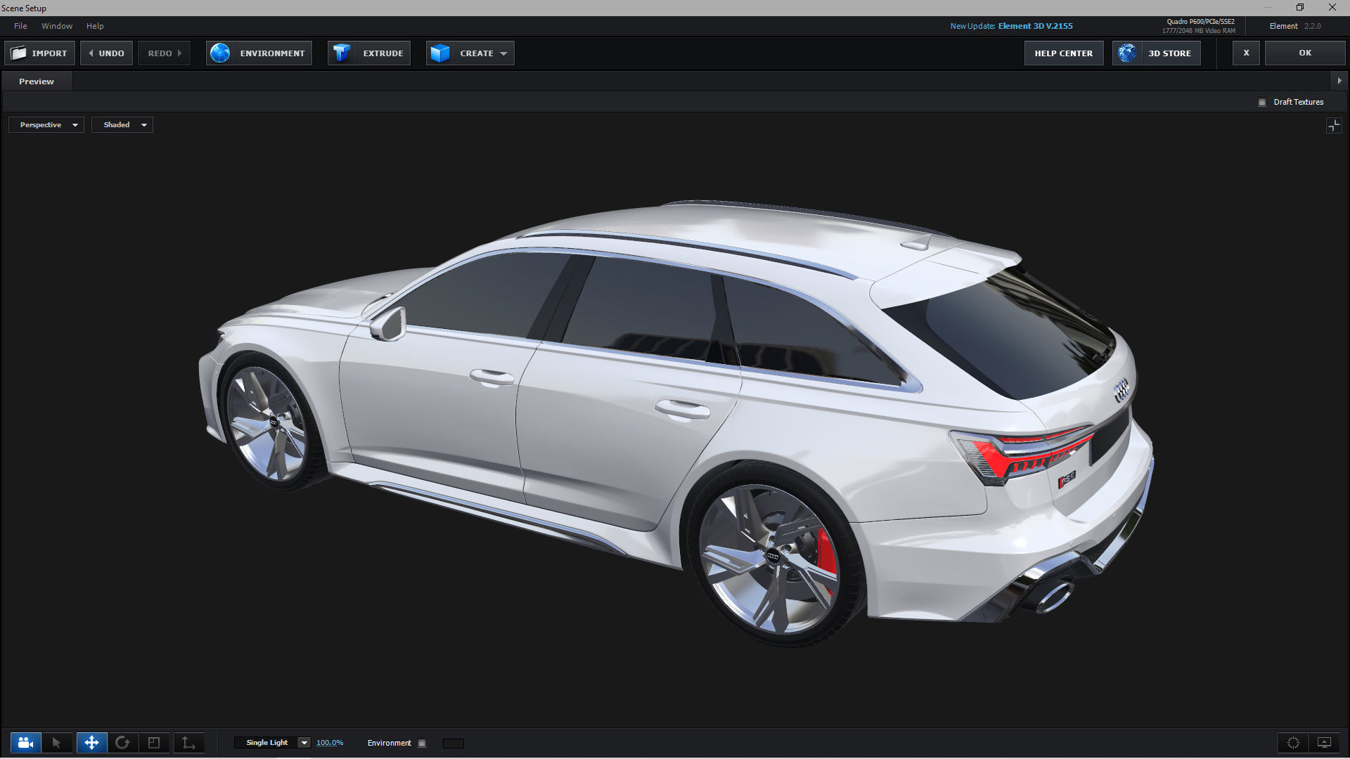Select the camera orbit tool icon

click(x=26, y=743)
